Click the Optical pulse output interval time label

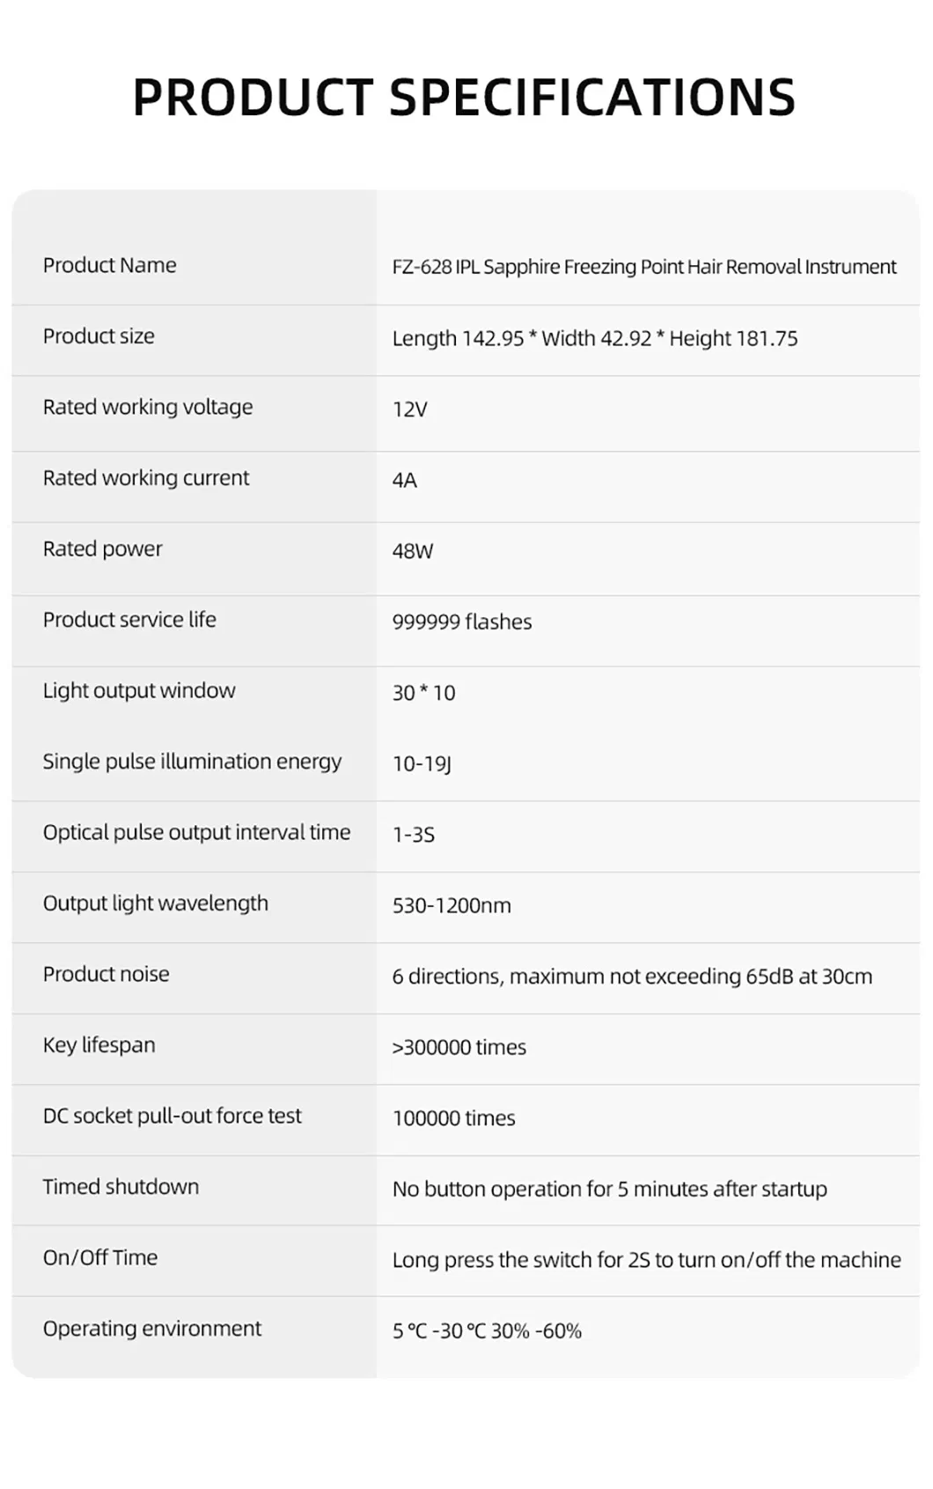pyautogui.click(x=196, y=832)
